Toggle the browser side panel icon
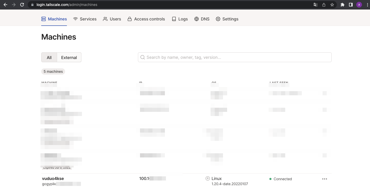 point(351,5)
